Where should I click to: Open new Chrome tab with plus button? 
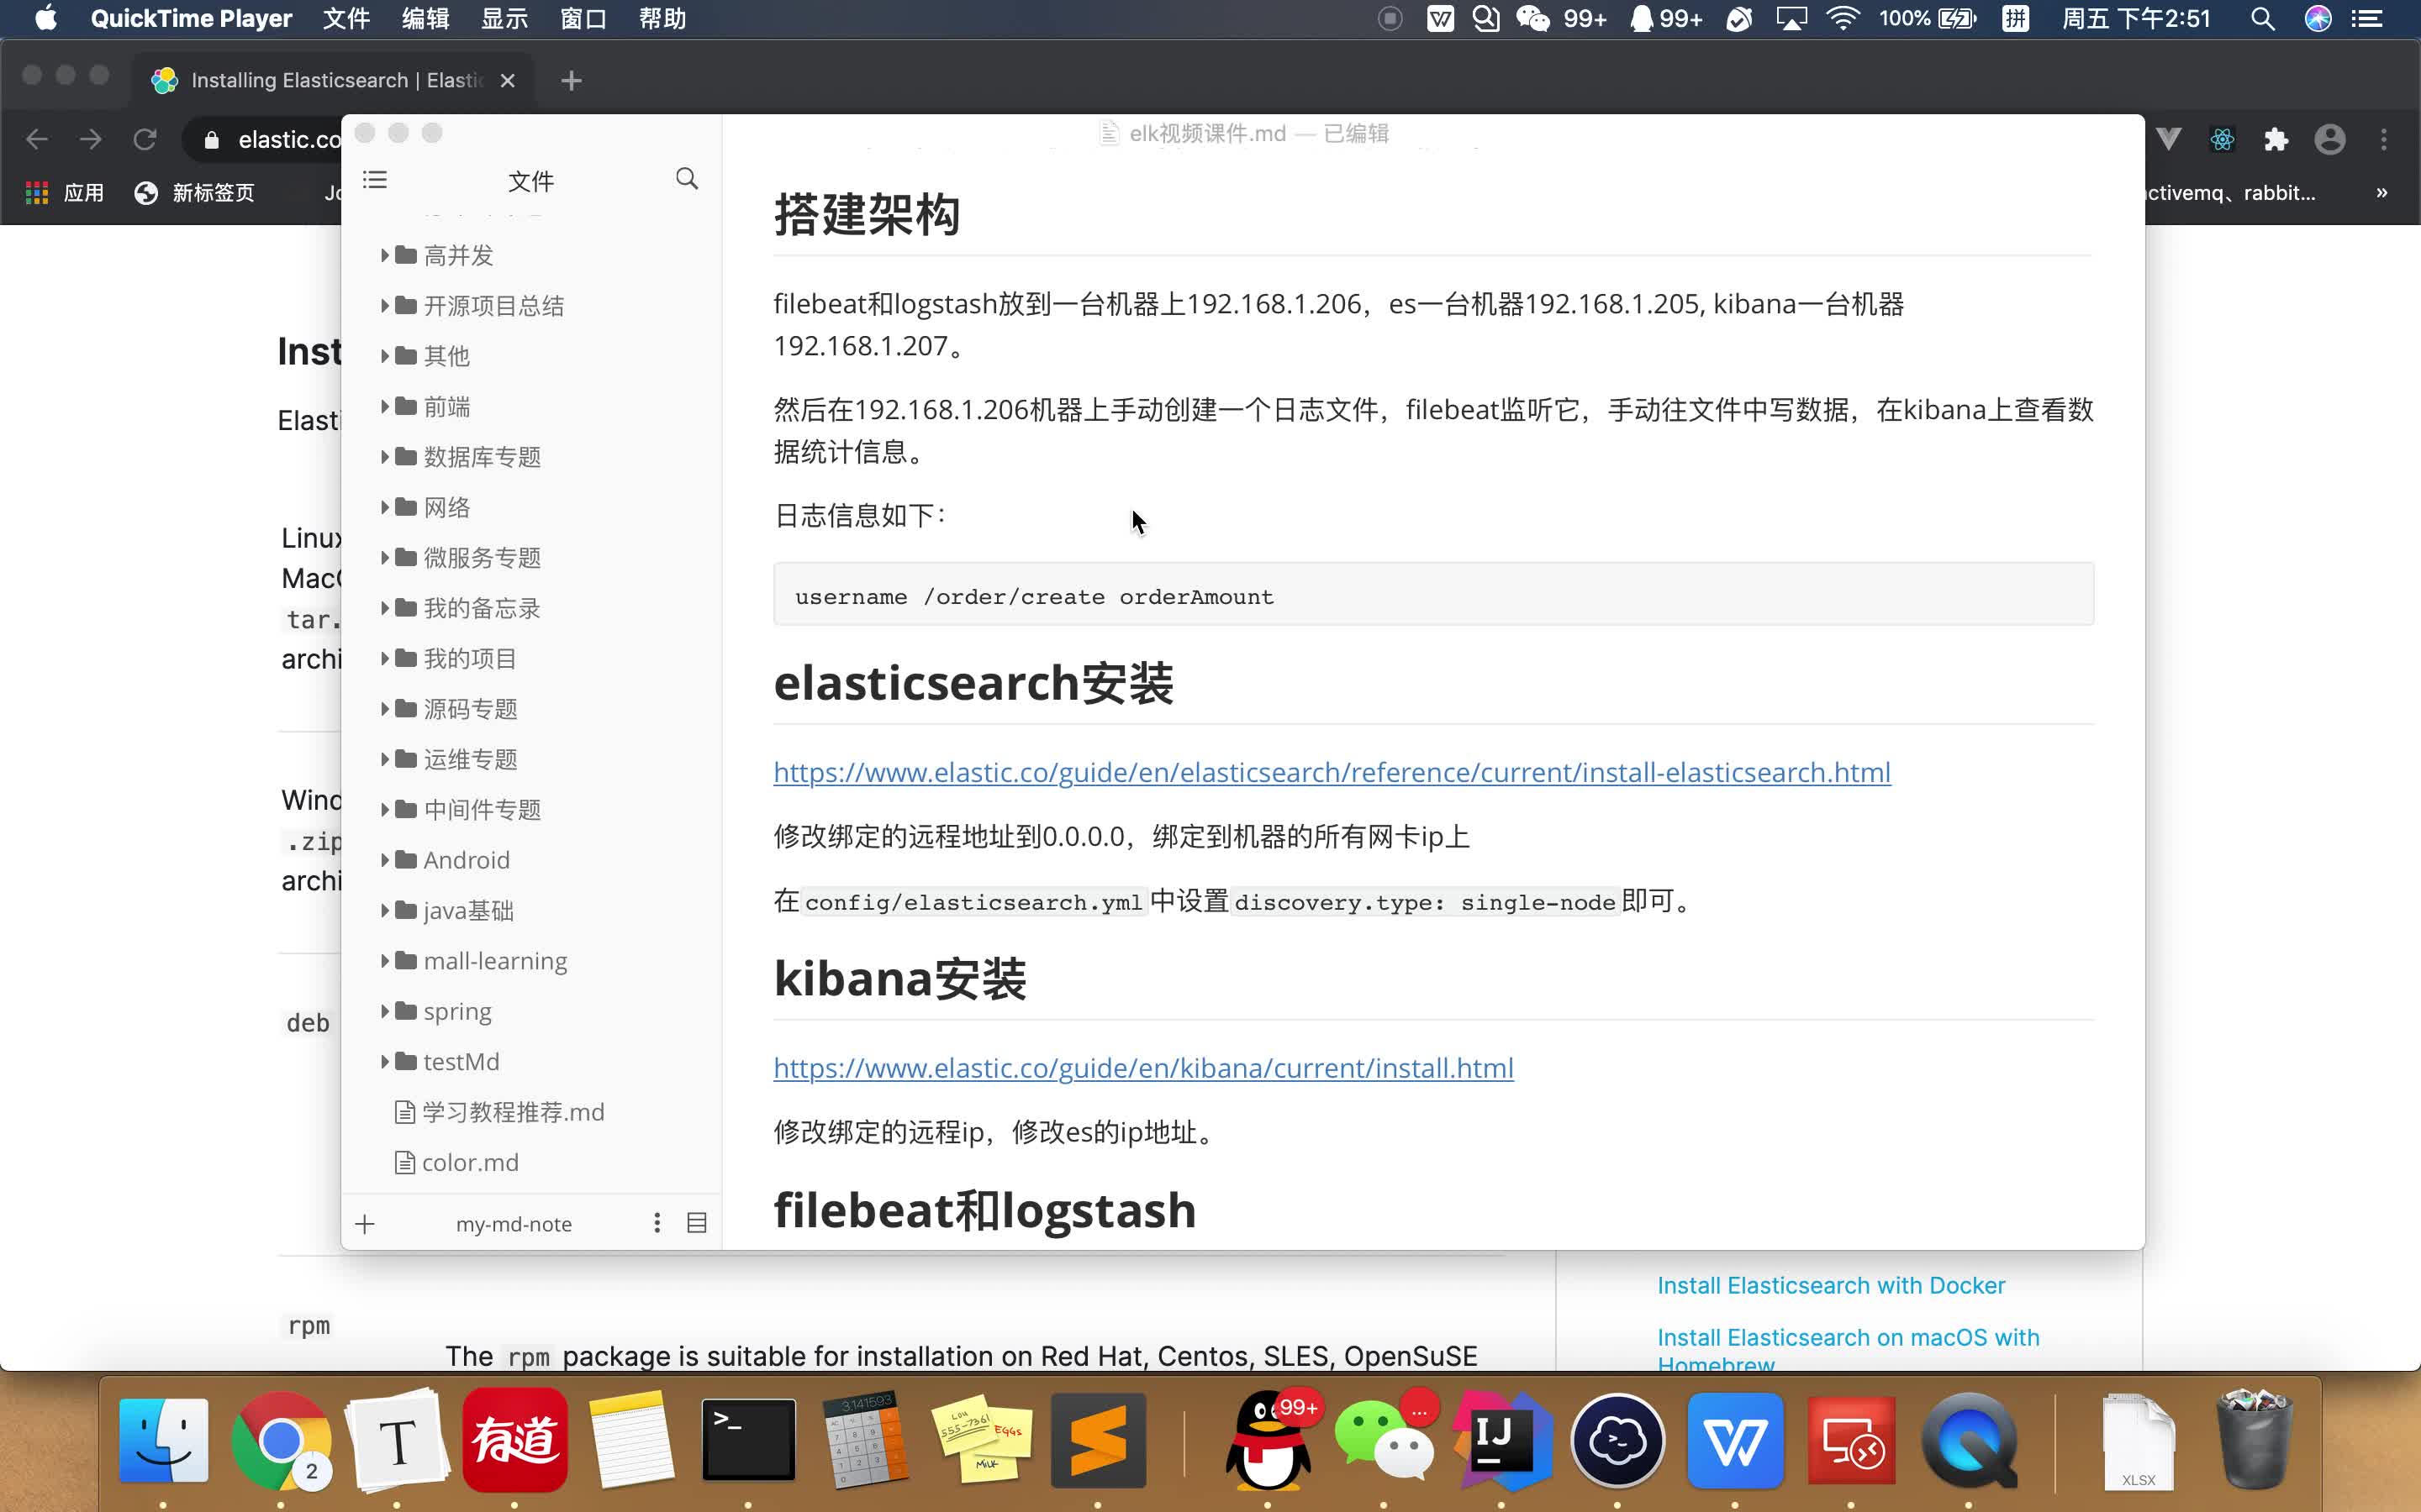pos(572,81)
